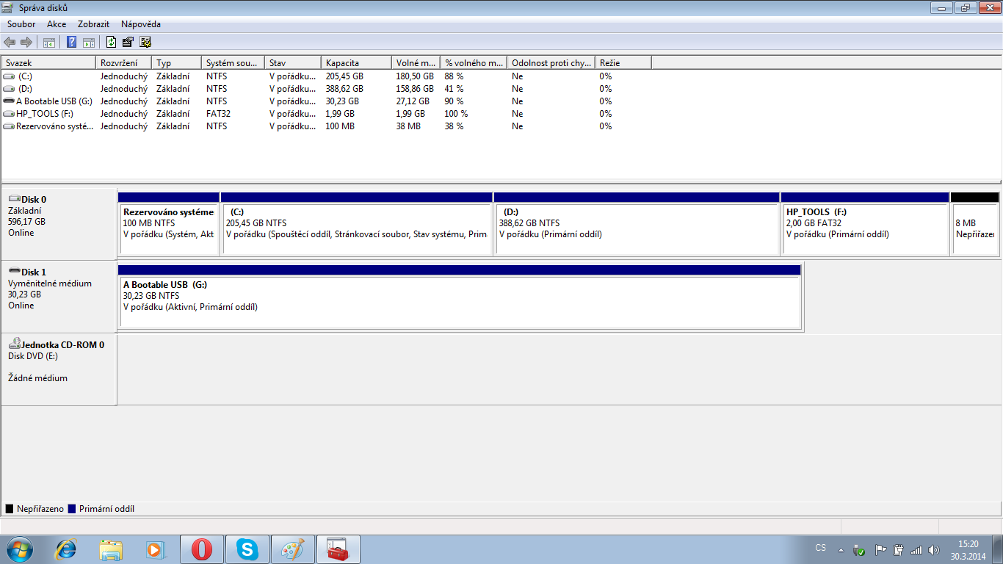Select the HP_TOOLS (F:) drive icon in list
The width and height of the screenshot is (1003, 564).
[x=9, y=114]
